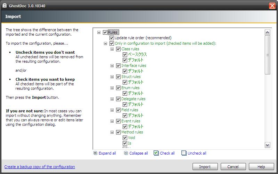Click the tree's vertical scrollbar thumb
The width and height of the screenshot is (278, 174).
[267, 55]
